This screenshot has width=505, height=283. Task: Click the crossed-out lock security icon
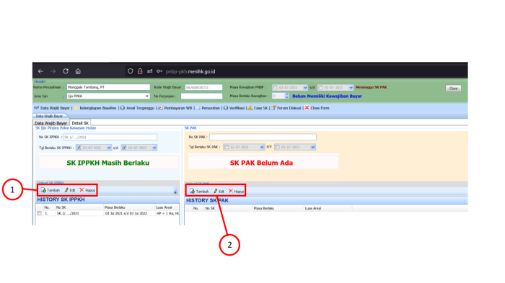(140, 71)
